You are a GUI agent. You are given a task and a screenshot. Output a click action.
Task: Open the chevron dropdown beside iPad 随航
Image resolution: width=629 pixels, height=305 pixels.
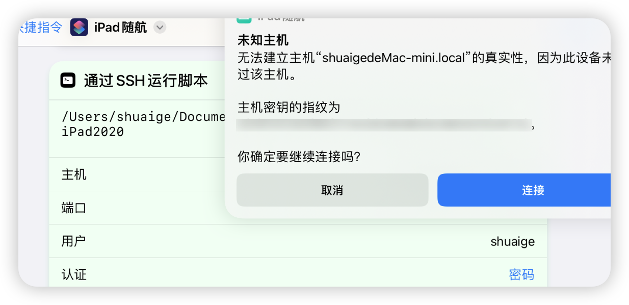[x=160, y=28]
